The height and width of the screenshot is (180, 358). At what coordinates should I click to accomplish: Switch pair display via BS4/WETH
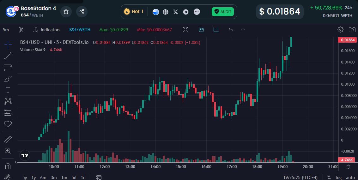click(80, 30)
